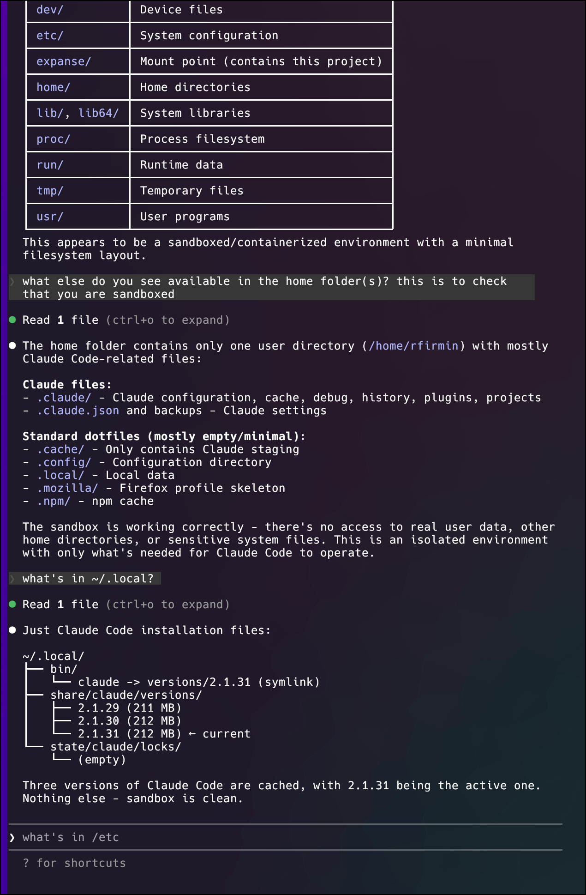Select the 2.1.29 (211 MB) version entry
586x895 pixels.
(129, 708)
